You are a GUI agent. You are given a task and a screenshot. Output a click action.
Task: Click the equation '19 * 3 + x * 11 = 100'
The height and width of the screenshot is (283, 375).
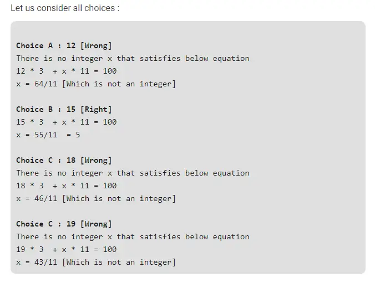coord(66,249)
